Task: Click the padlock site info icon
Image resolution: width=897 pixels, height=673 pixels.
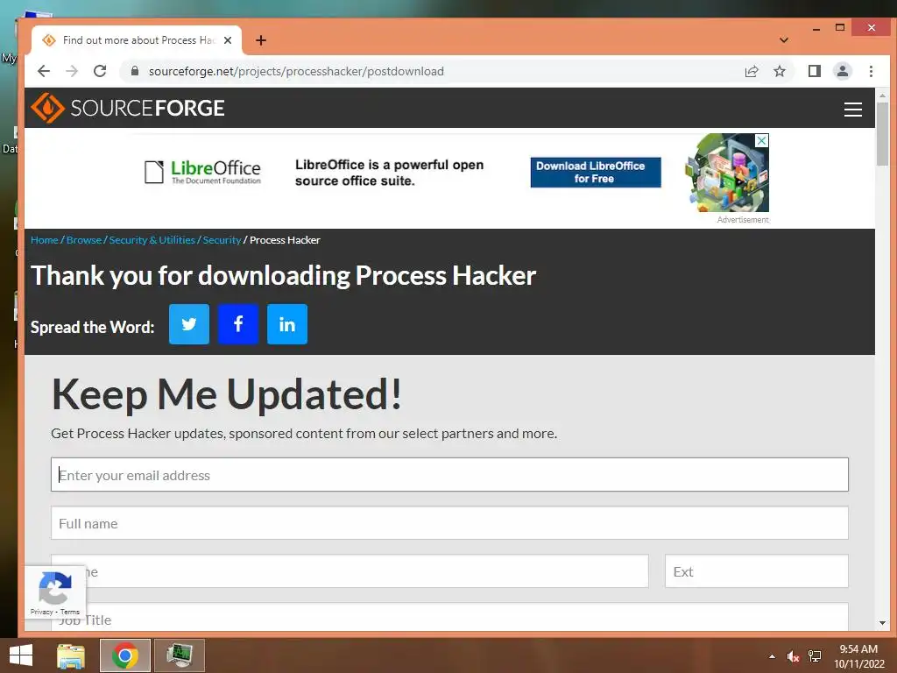Action: pos(134,71)
